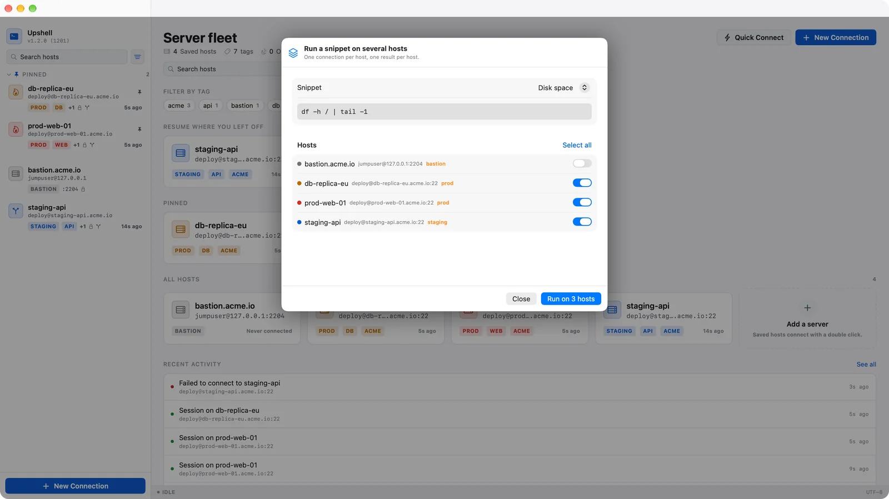
Task: Unpin db-replica-eu using its pin icon
Action: point(139,92)
